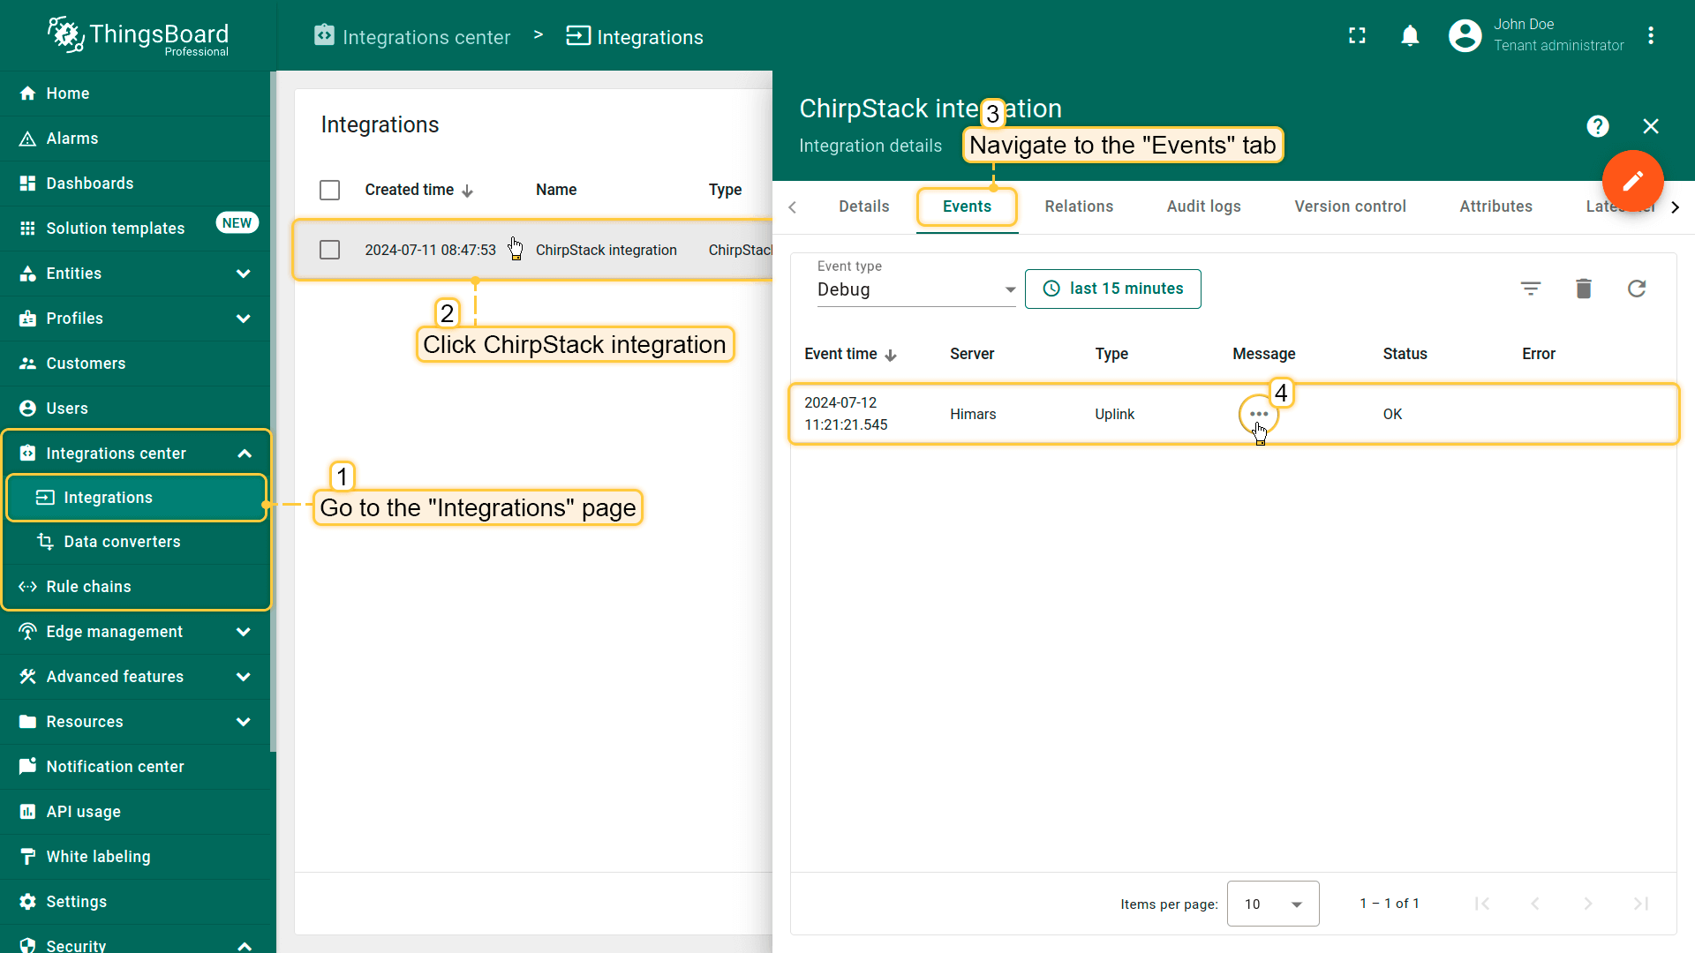Viewport: 1695px width, 953px height.
Task: Clear events with the trash icon
Action: [1584, 289]
